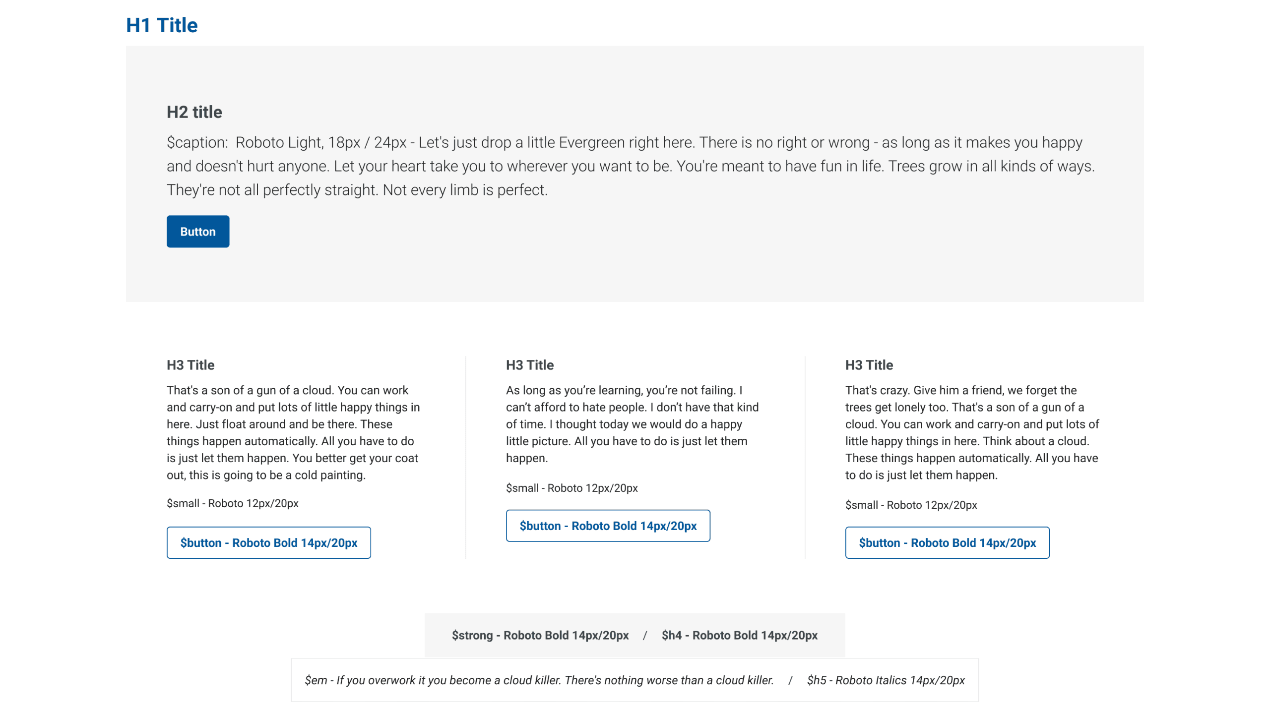The width and height of the screenshot is (1270, 714).
Task: Click the italic $em cloud killer sentence
Action: coord(539,680)
